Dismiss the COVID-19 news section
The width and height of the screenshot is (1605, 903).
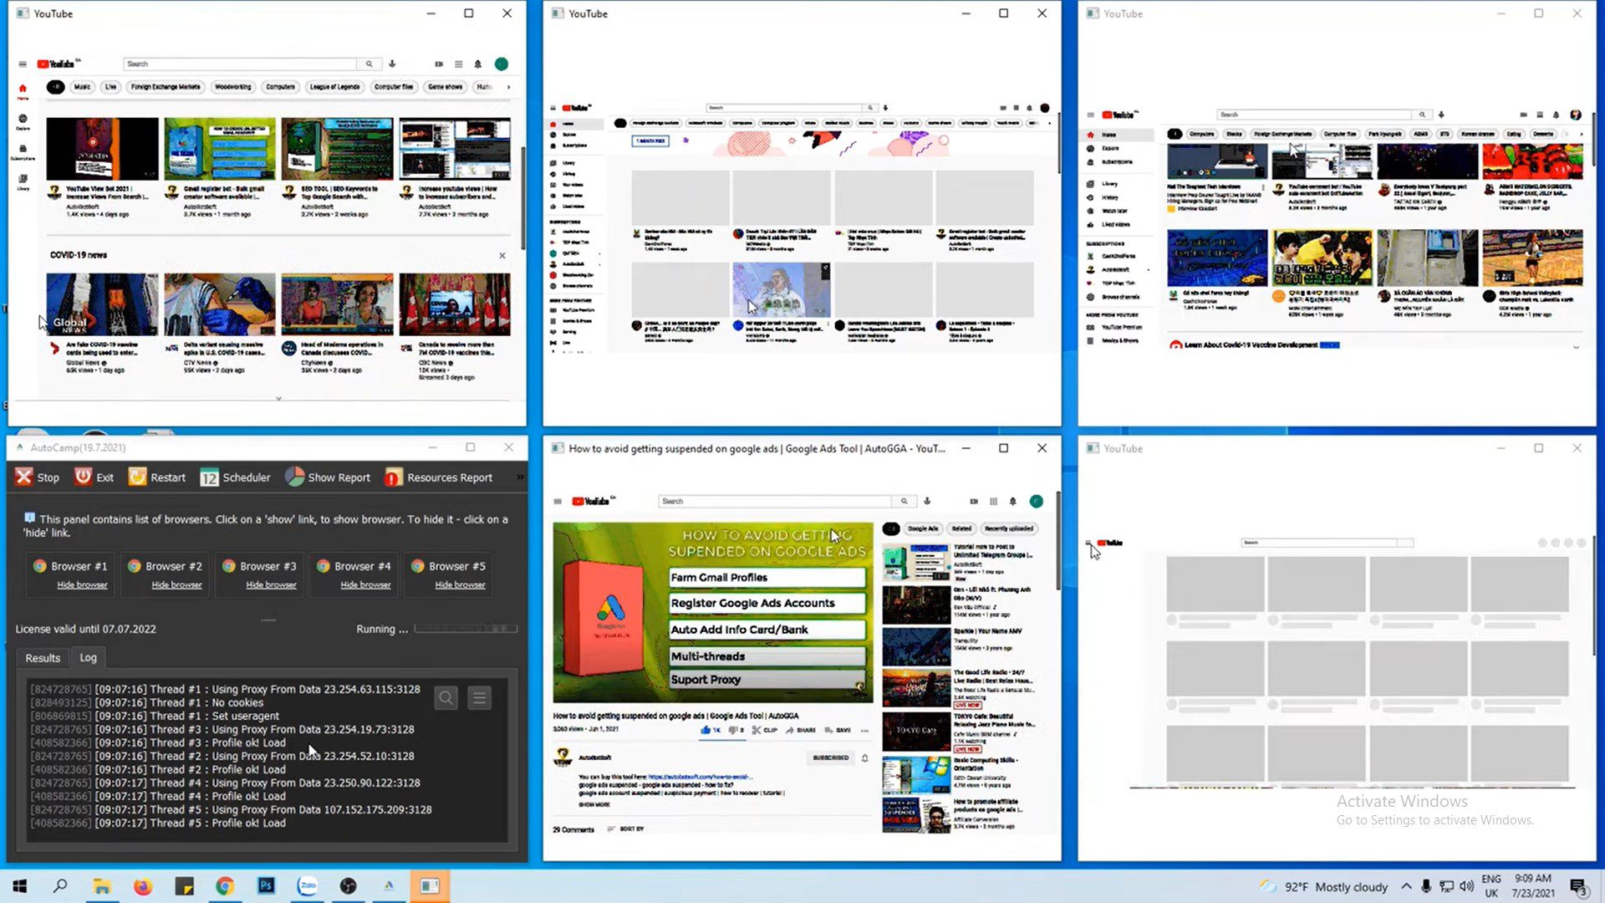tap(502, 256)
